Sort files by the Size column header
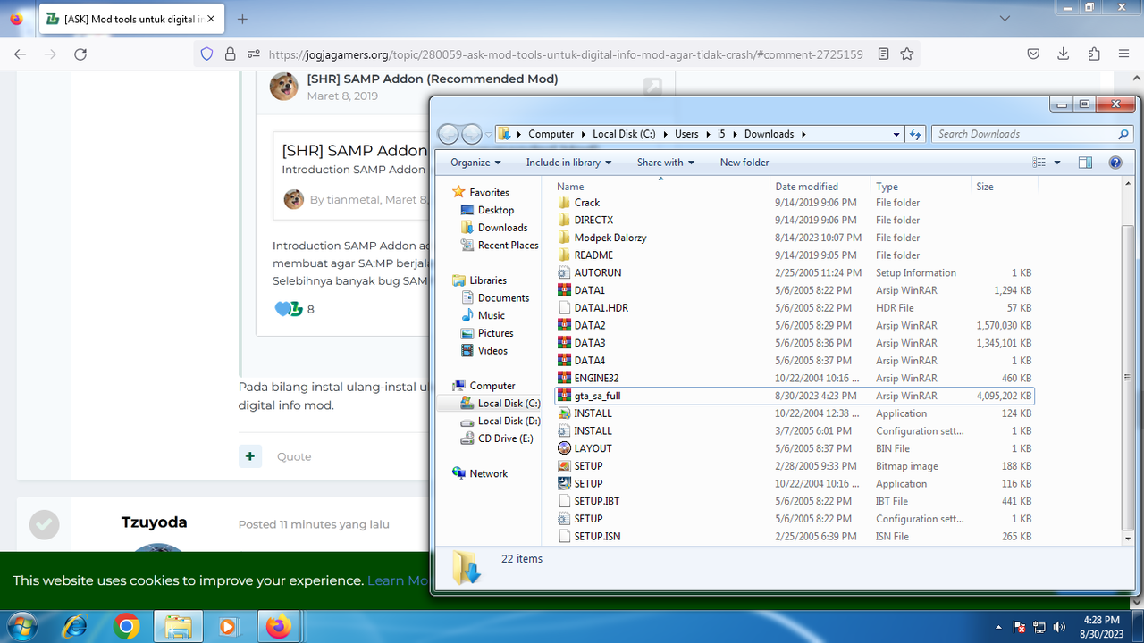 click(1004, 187)
